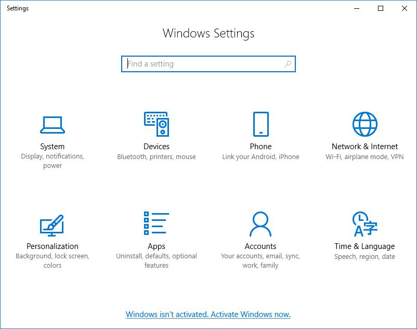Open Accounts settings
This screenshot has width=417, height=329.
click(260, 231)
